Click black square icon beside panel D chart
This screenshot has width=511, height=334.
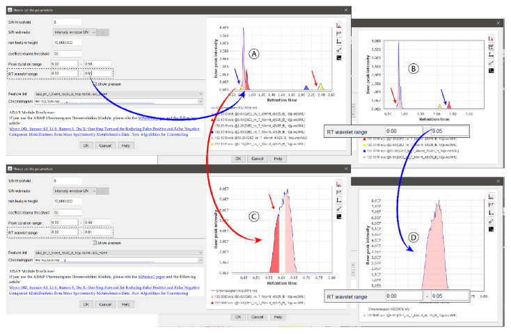492,230
